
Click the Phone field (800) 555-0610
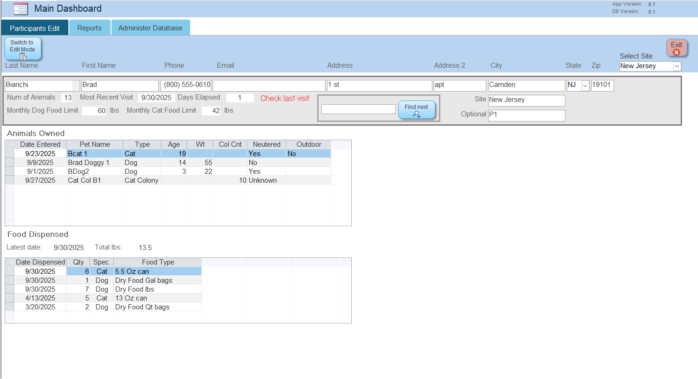point(186,86)
